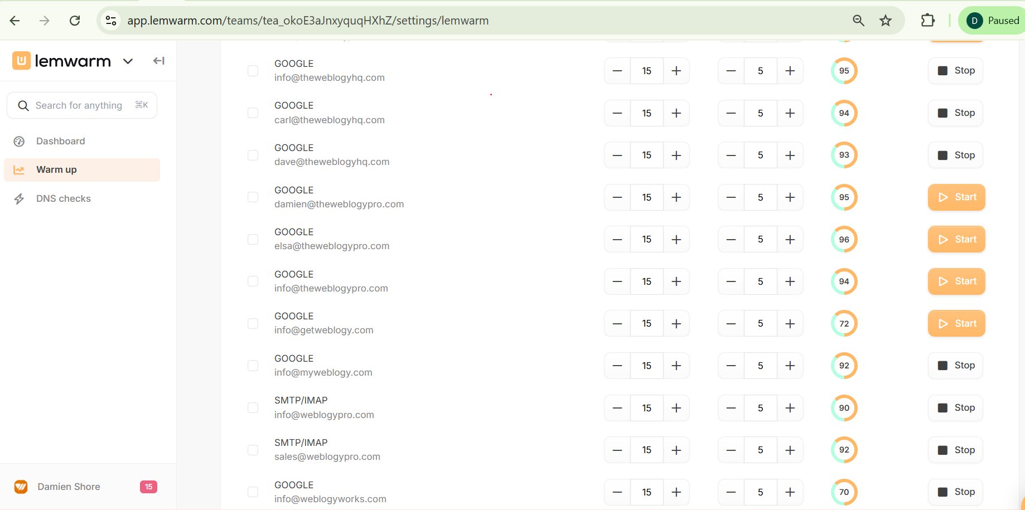1025x510 pixels.
Task: Increase the 15 value for info@weblogyworks.com
Action: pyautogui.click(x=676, y=492)
